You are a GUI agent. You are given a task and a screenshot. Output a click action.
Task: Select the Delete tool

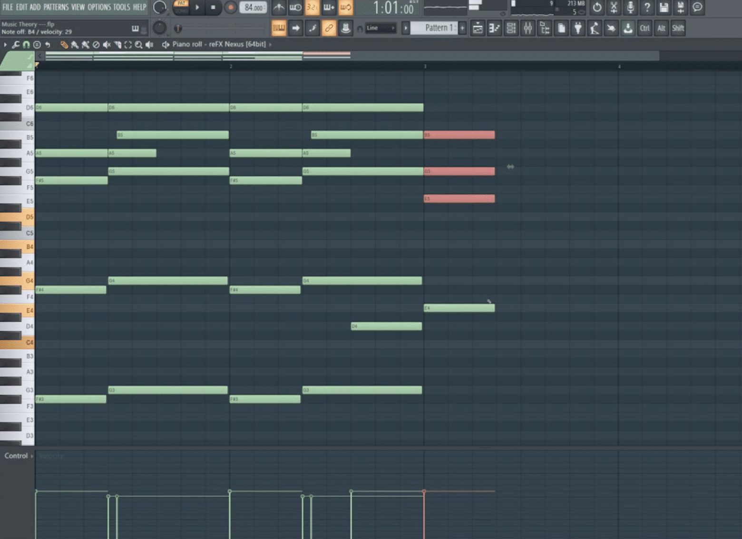(x=96, y=44)
